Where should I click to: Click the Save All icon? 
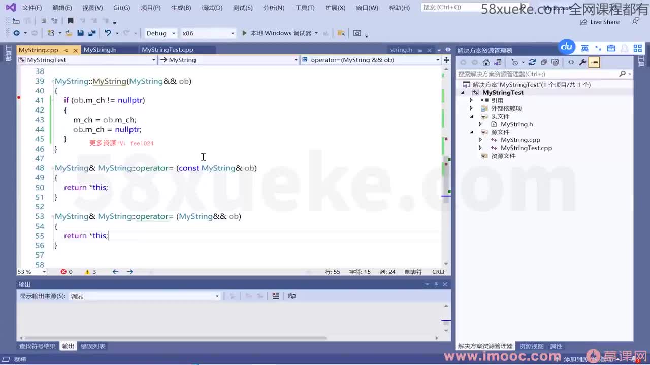(x=92, y=33)
